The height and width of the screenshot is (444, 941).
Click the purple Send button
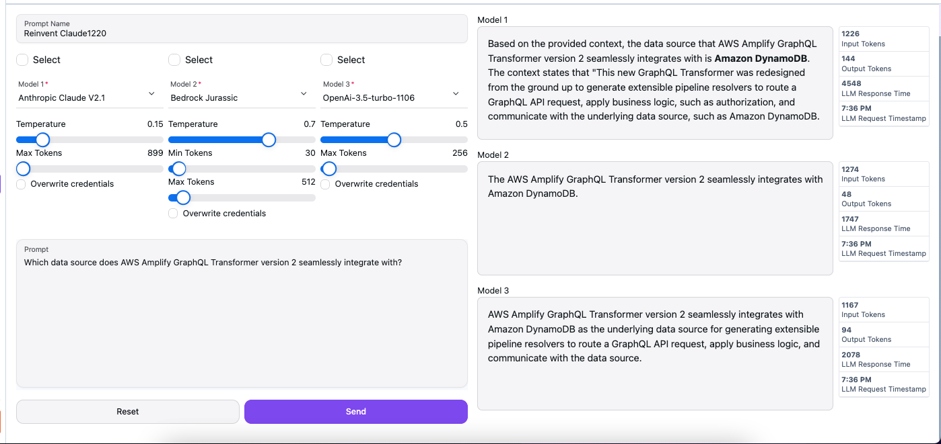click(x=356, y=412)
